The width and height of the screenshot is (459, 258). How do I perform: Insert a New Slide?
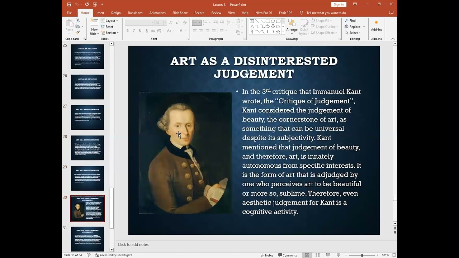tap(94, 27)
